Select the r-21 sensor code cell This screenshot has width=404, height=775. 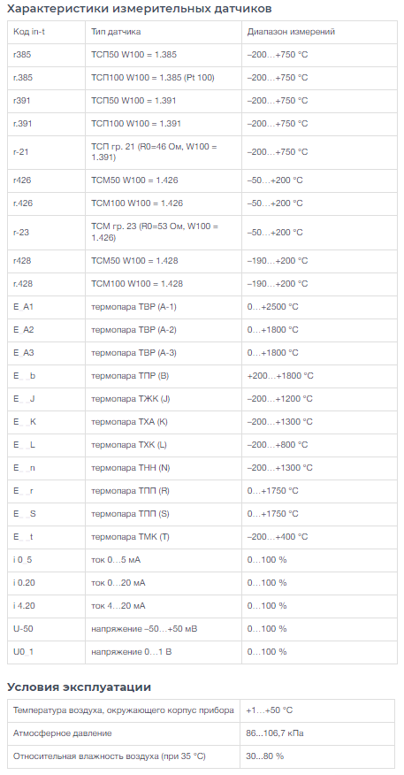click(47, 152)
